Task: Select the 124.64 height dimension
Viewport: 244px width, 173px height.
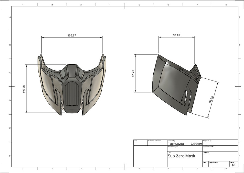Action: point(24,89)
